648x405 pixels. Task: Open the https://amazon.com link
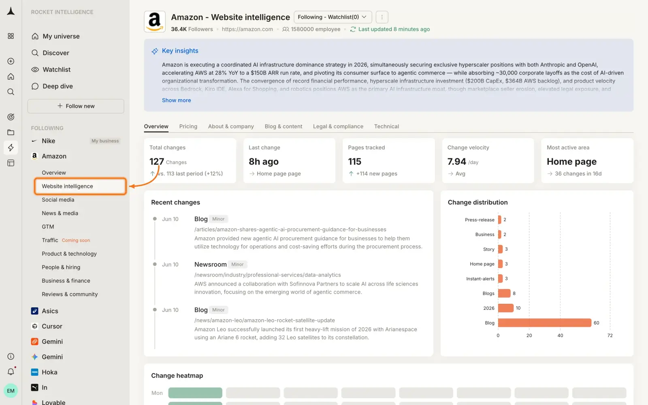click(247, 29)
